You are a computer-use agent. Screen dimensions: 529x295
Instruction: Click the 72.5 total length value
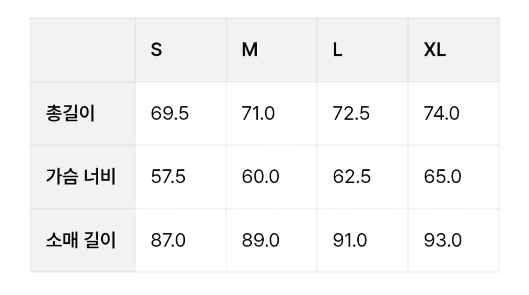(x=351, y=114)
